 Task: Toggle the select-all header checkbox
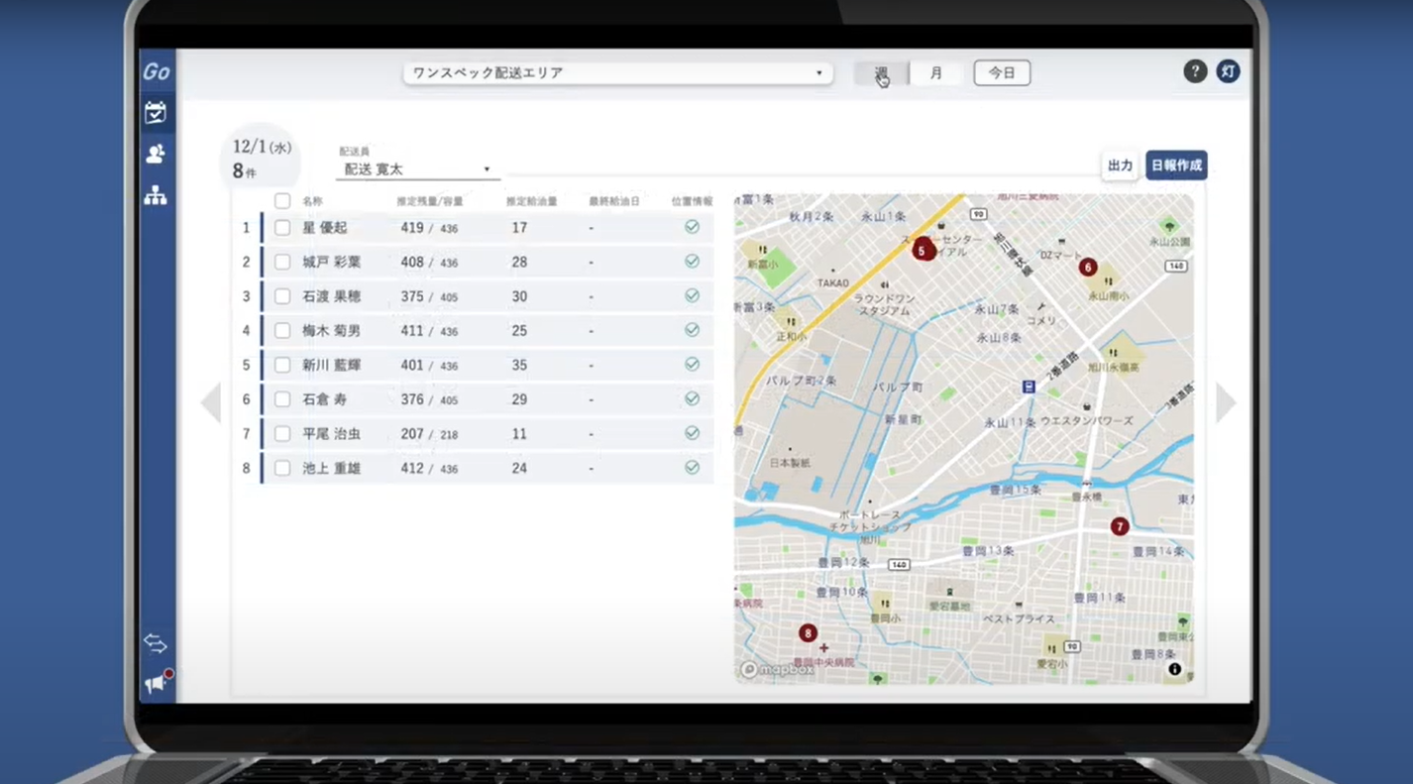(x=282, y=201)
